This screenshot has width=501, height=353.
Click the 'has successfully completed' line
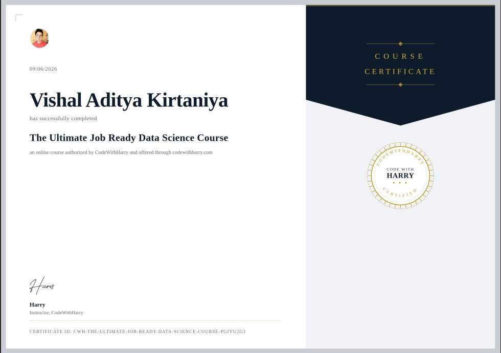tap(63, 118)
